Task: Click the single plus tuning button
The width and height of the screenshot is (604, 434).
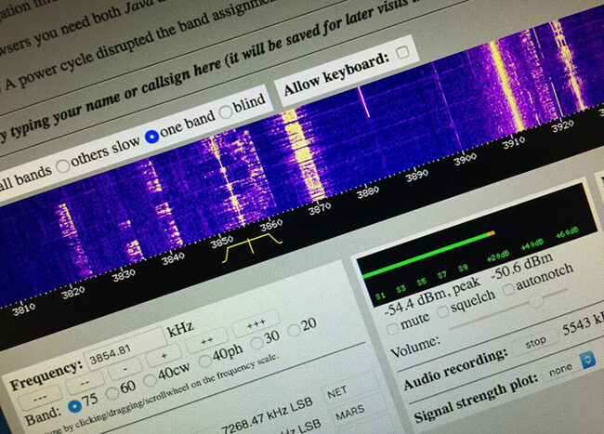Action: (164, 355)
